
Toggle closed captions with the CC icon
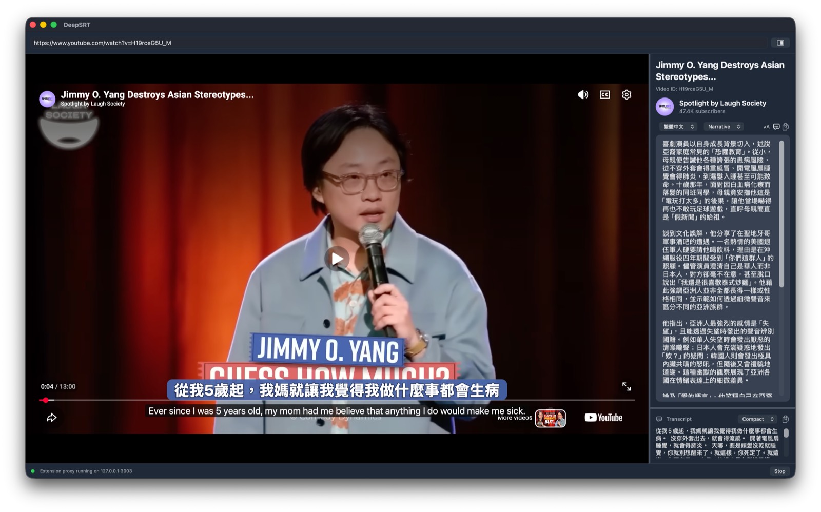(605, 95)
